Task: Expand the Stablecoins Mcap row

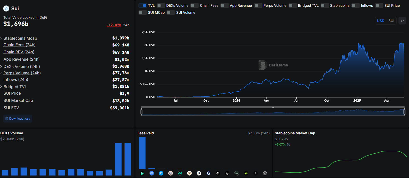Action: (x=1, y=38)
